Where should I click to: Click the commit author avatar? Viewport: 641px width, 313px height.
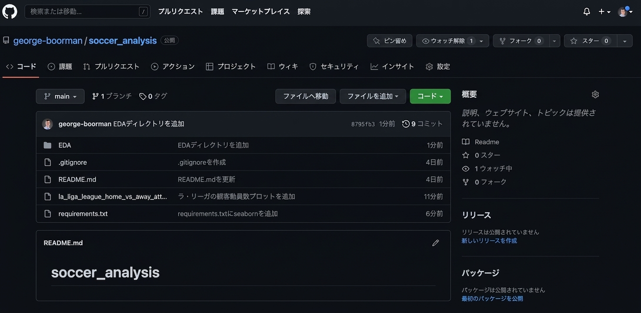point(47,124)
